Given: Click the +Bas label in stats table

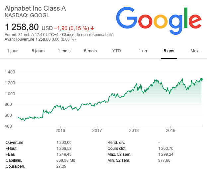Looking at the screenshot, I should (x=11, y=154).
